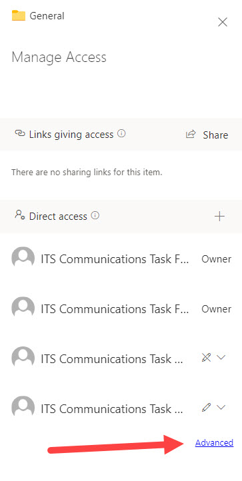Select the group name with can-edit pencil

112,408
